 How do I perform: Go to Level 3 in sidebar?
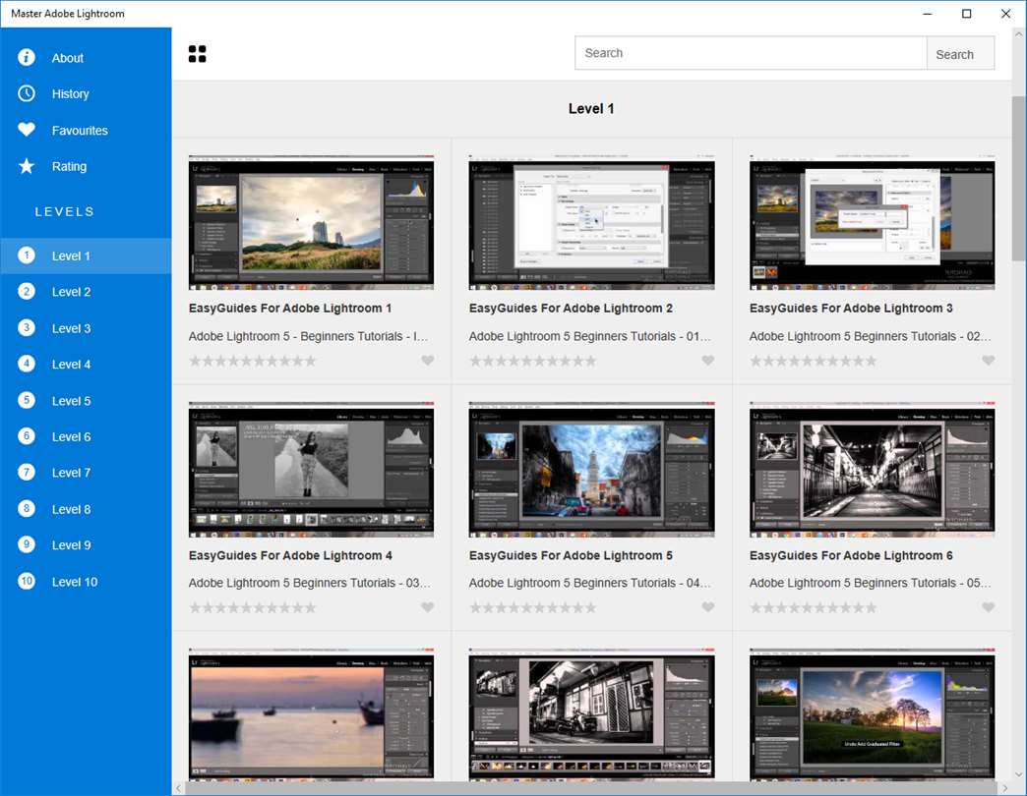(71, 328)
